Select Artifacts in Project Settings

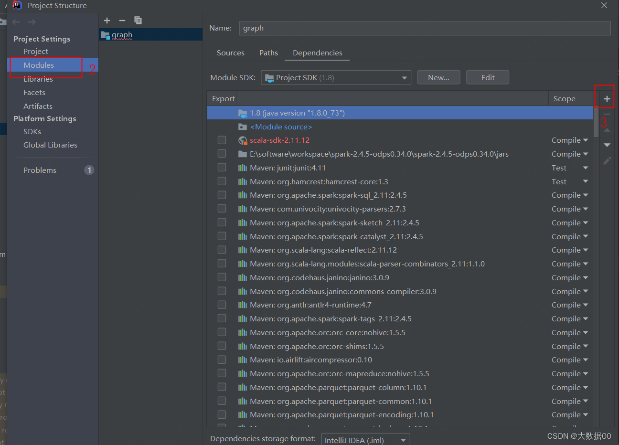(x=38, y=106)
